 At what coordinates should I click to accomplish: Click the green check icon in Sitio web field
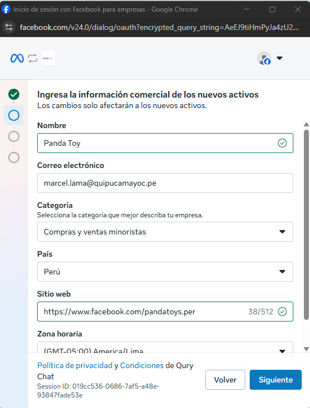(x=282, y=312)
